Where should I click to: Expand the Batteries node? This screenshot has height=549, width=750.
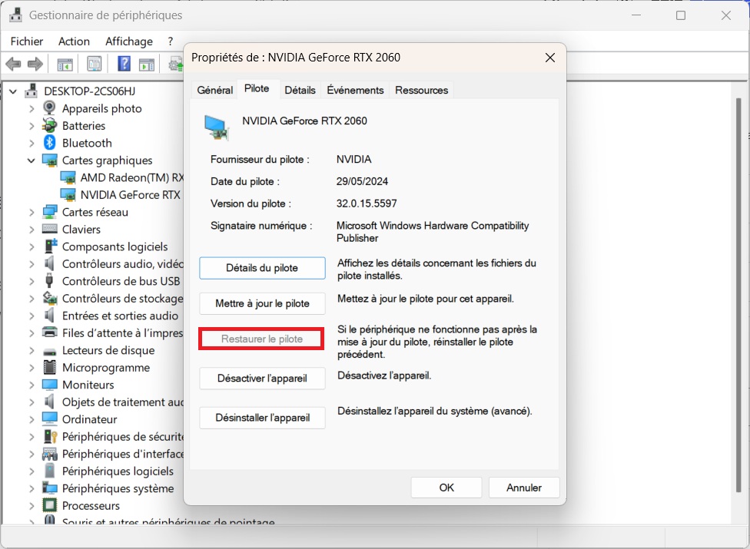tap(32, 126)
